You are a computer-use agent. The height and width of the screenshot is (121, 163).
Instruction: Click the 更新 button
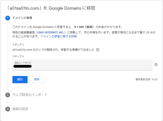[x=37, y=79]
